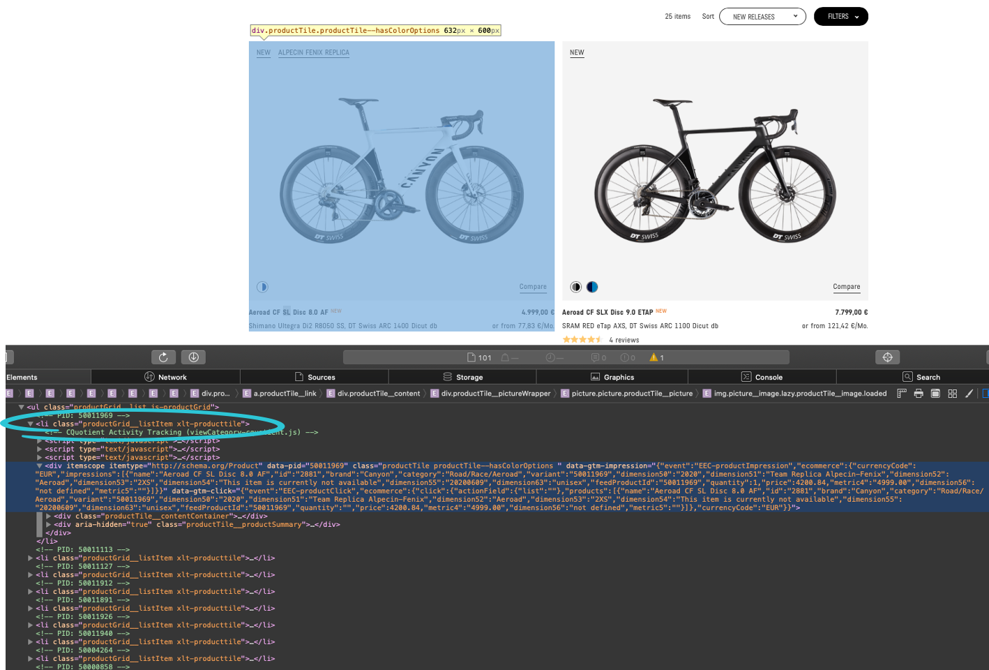Click the Console tab prompt icon
Image resolution: width=989 pixels, height=670 pixels.
point(746,377)
